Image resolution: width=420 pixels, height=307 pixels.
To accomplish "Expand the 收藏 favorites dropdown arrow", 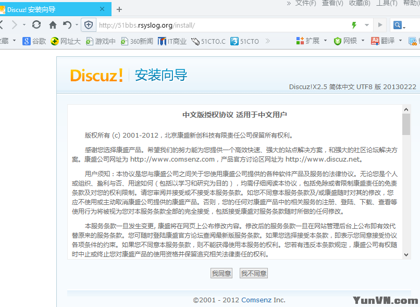I will 14,41.
